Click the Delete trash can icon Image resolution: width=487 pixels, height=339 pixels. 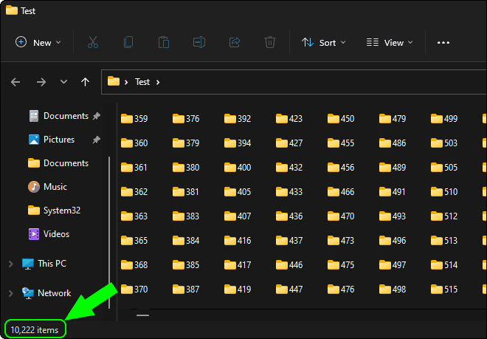[270, 42]
